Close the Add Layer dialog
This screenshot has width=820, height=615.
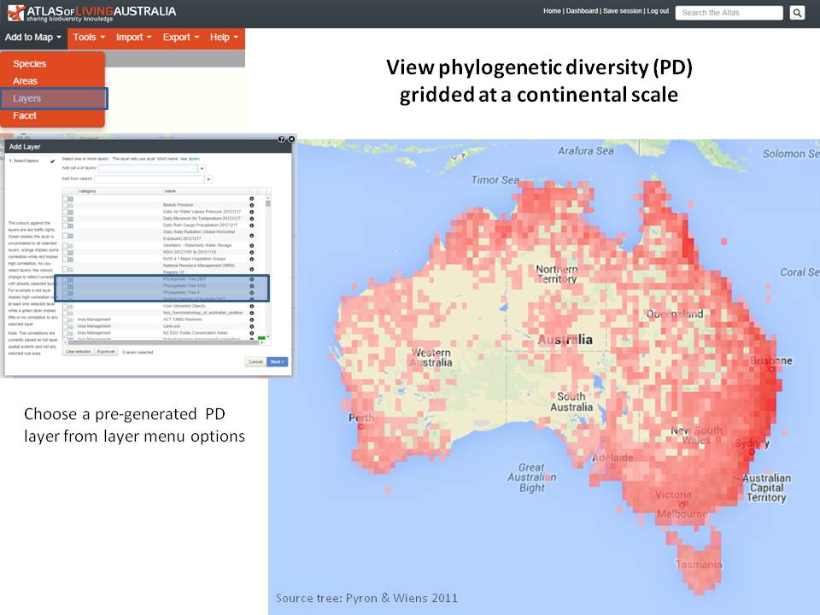(x=291, y=138)
